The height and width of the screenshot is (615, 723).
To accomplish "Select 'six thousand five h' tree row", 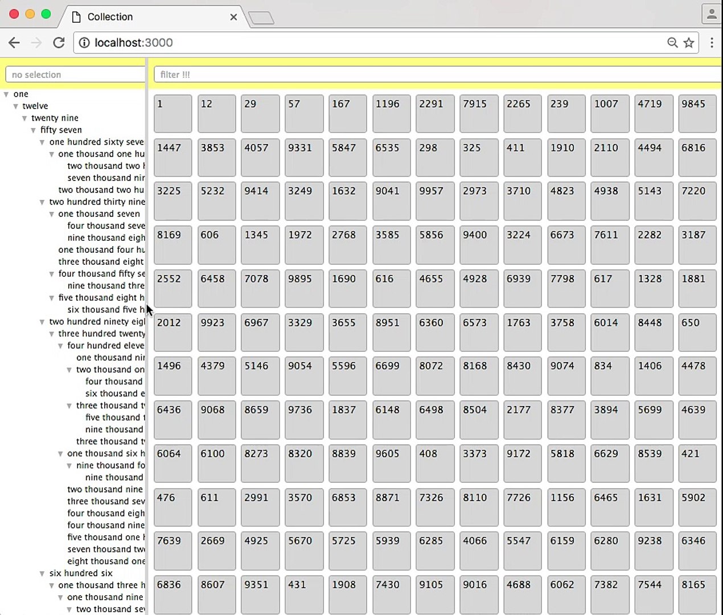I will 106,309.
